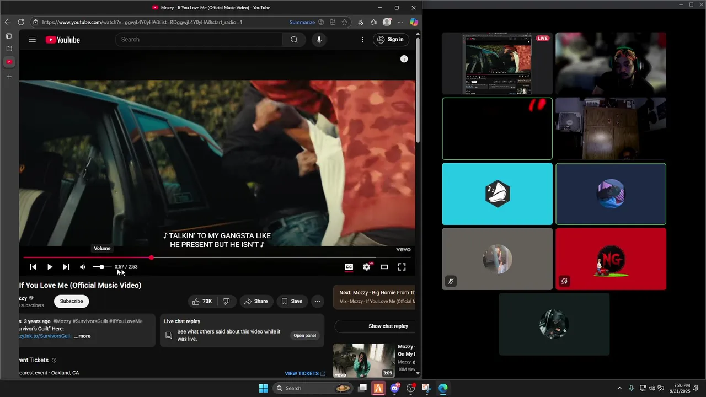Click the Sign in button

coord(391,40)
